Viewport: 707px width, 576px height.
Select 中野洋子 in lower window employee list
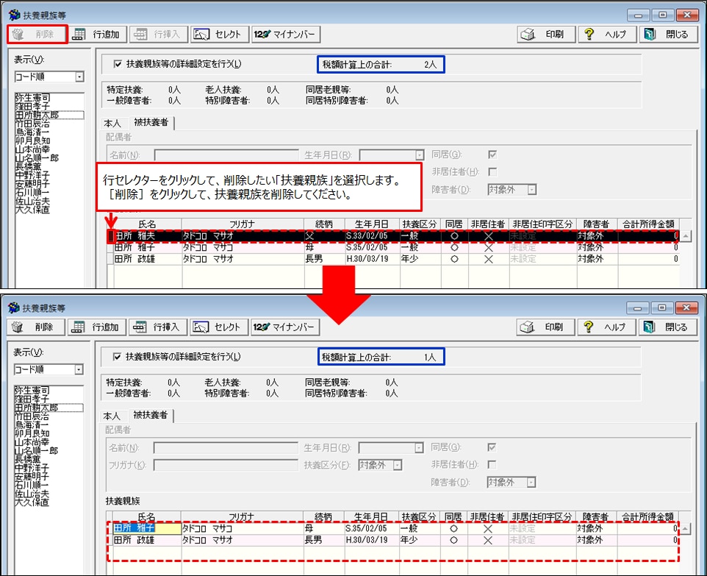pyautogui.click(x=32, y=468)
